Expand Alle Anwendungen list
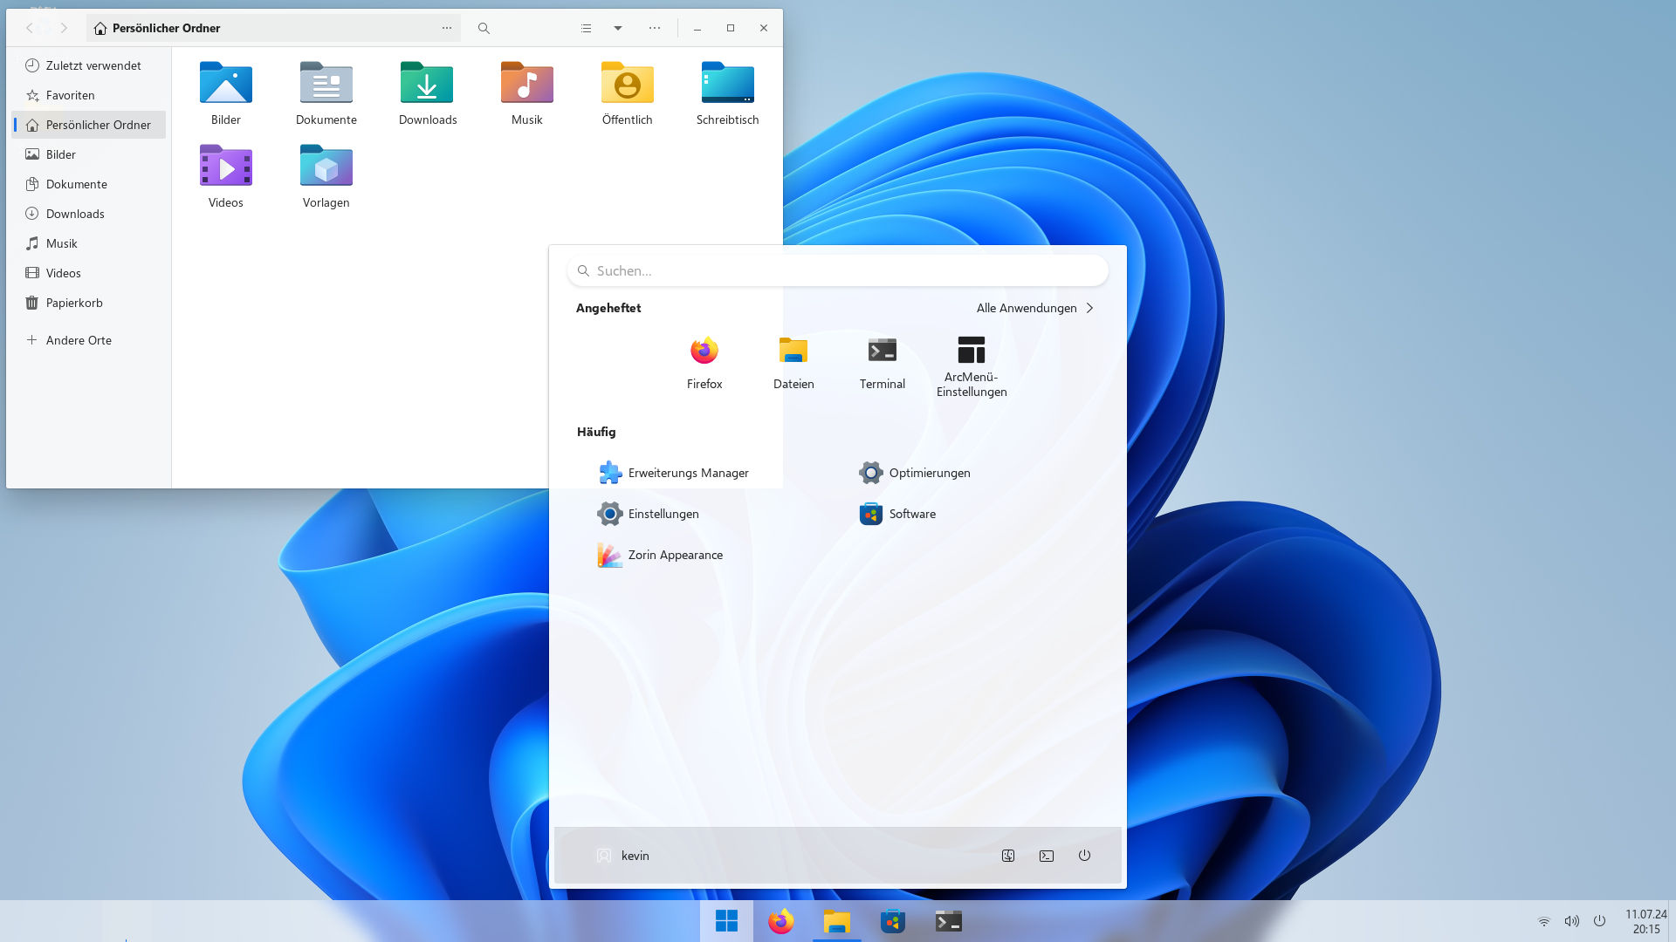 point(1034,308)
